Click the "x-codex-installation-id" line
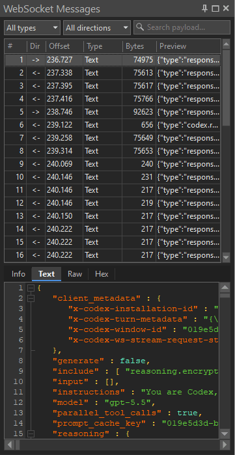The height and width of the screenshot is (455, 235). pyautogui.click(x=143, y=309)
